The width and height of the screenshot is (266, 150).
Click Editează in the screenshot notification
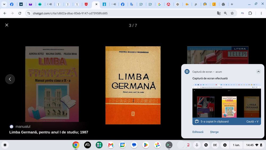[198, 132]
